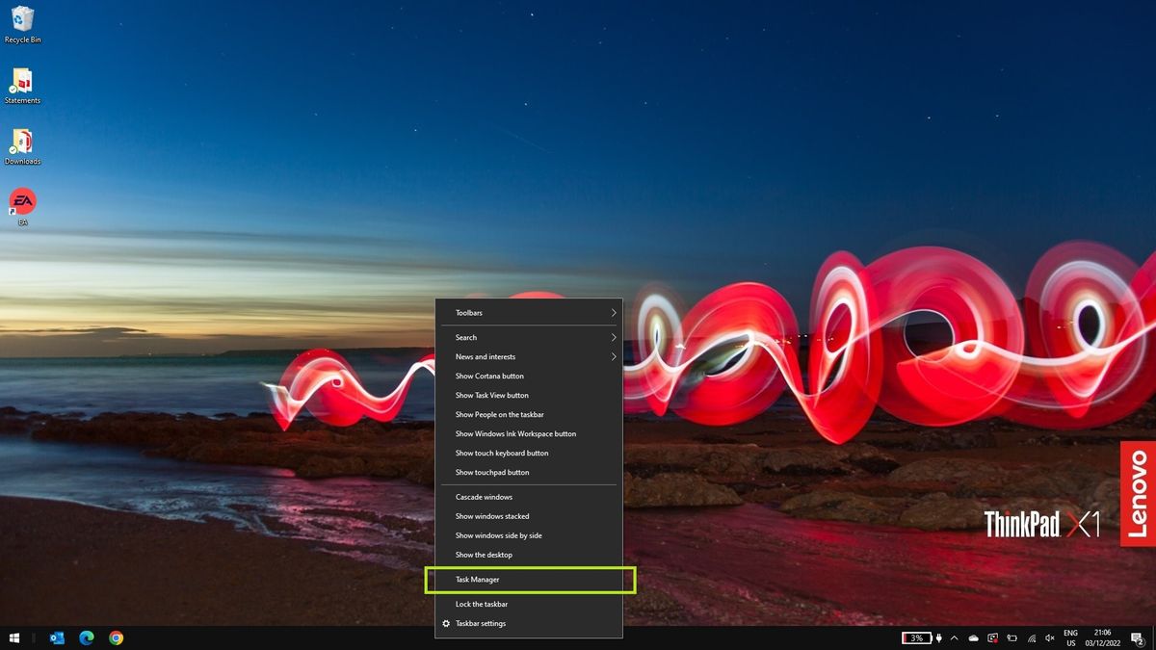Screen dimensions: 1156x650
Task: Expand the Toolbars submenu
Action: (528, 313)
